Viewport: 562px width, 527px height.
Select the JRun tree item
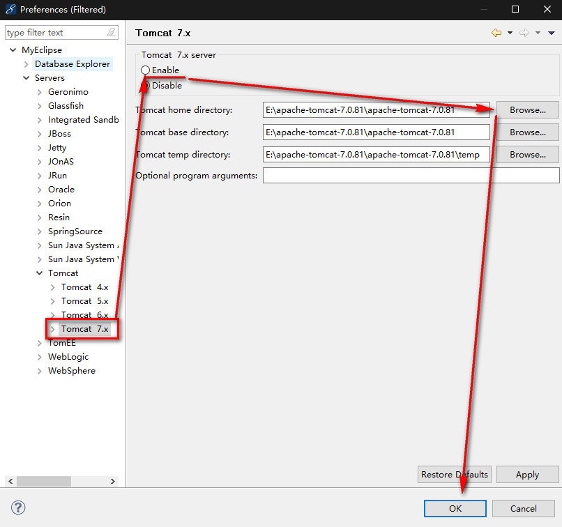(x=57, y=176)
